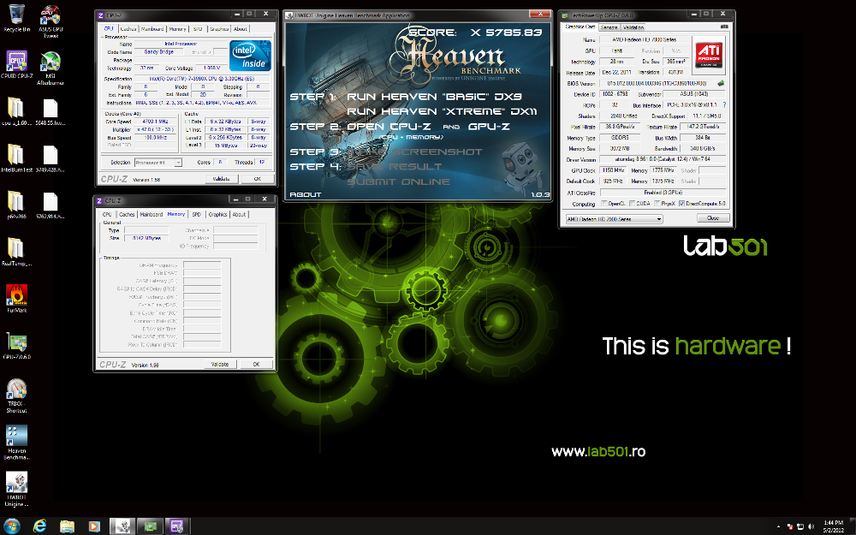Toggle the DirectCompute 5.0 checkbox

tap(681, 203)
